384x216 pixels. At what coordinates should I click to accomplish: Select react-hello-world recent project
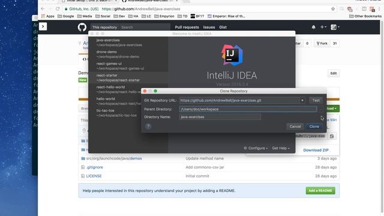(115, 89)
